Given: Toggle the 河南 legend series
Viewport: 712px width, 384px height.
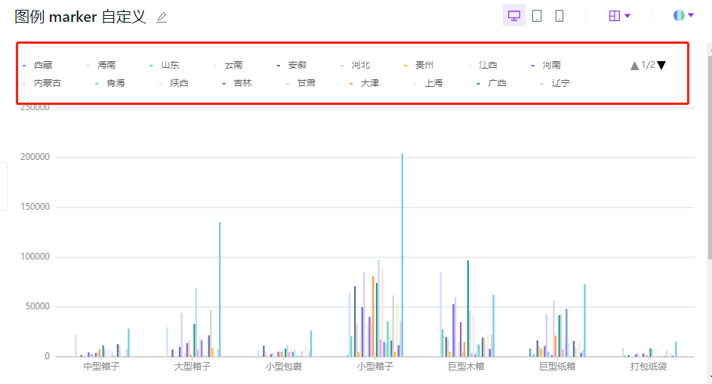Looking at the screenshot, I should click(x=546, y=66).
